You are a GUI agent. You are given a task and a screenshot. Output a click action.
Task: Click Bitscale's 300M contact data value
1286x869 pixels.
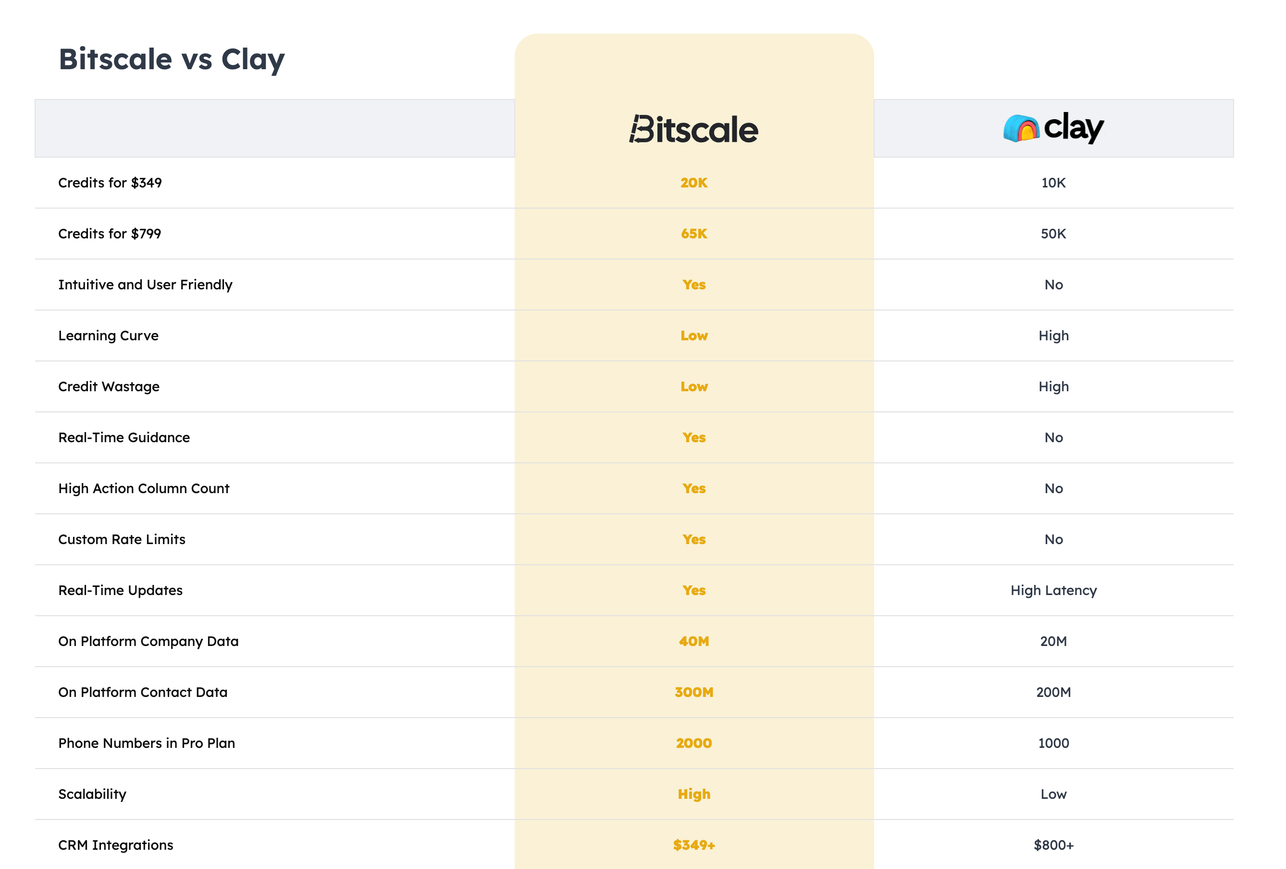click(693, 692)
